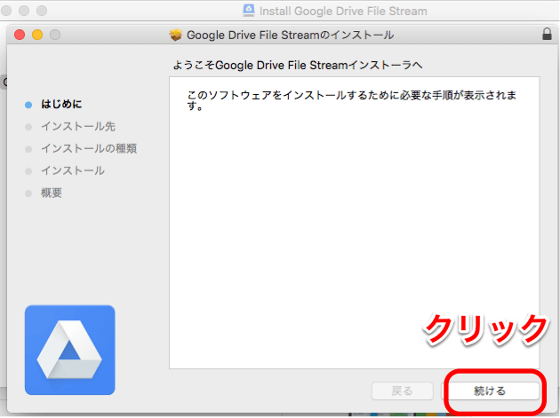Click the blue bullet beside はじめに

pyautogui.click(x=28, y=105)
